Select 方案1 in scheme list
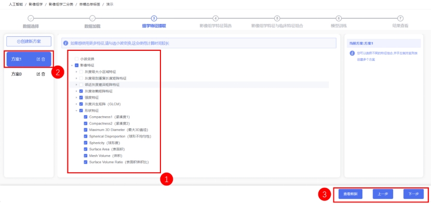431x204 pixels. (29, 59)
